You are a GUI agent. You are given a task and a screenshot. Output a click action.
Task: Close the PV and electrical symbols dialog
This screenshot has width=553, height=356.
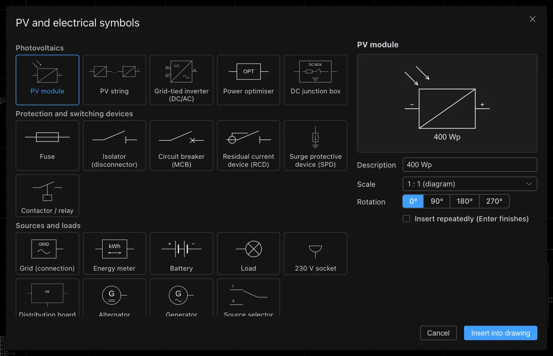pos(533,19)
